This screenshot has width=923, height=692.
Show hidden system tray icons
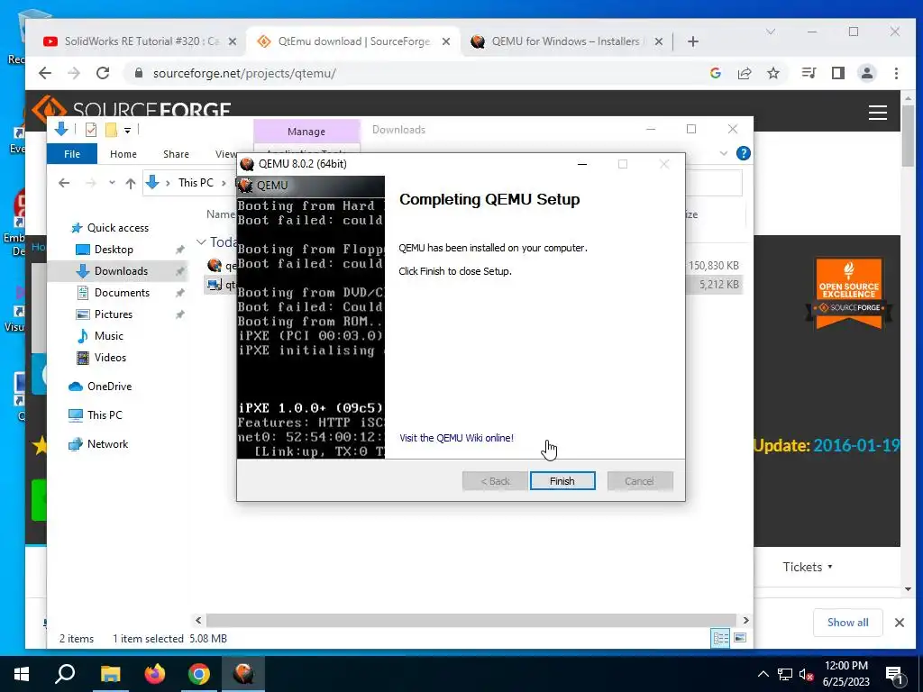(x=763, y=674)
